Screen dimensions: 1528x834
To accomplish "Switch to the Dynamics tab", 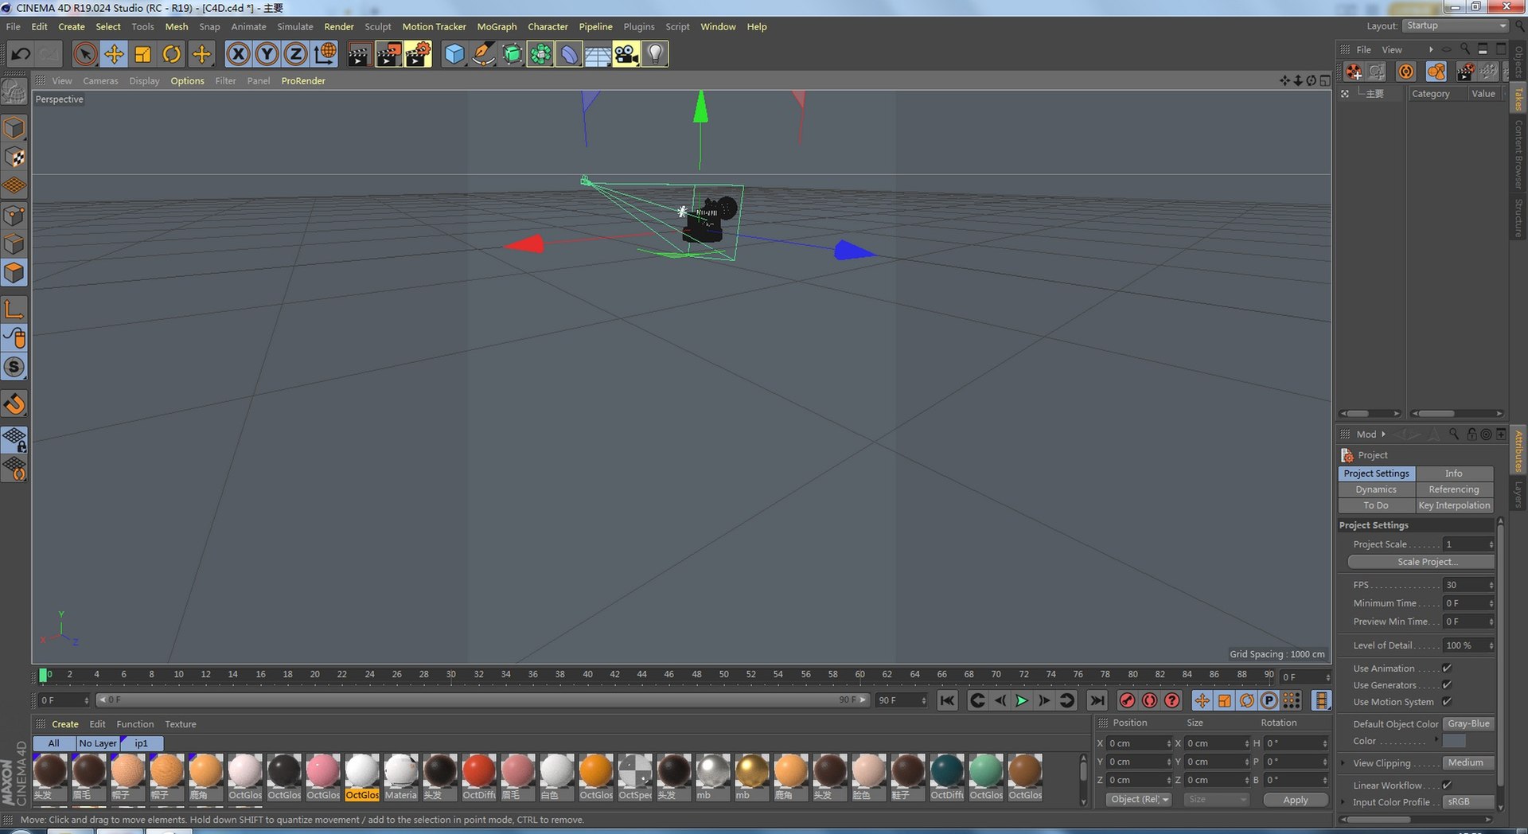I will pyautogui.click(x=1376, y=489).
